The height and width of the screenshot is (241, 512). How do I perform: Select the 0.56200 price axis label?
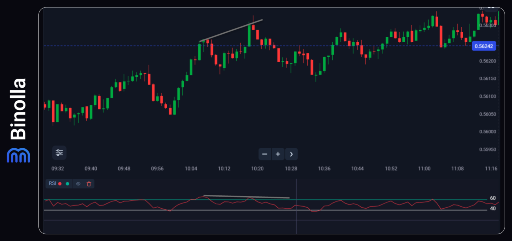pos(487,61)
